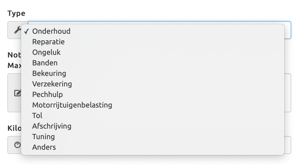The image size is (297, 165).
Task: Select the Tol option
Action: 37,115
